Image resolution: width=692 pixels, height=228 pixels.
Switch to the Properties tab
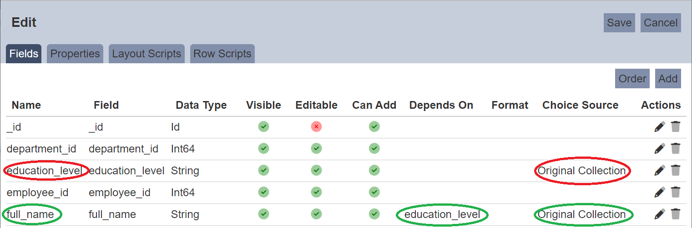click(x=75, y=54)
